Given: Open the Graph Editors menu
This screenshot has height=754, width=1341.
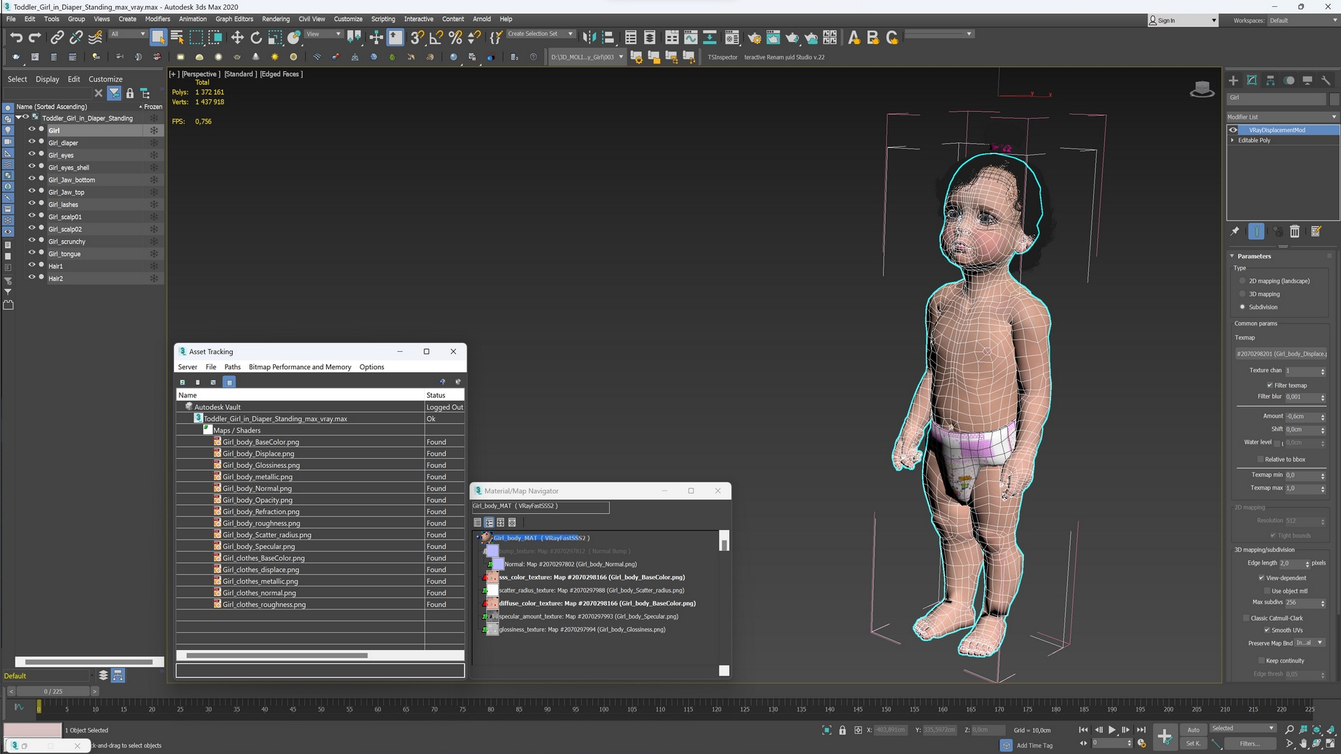Looking at the screenshot, I should (x=234, y=19).
